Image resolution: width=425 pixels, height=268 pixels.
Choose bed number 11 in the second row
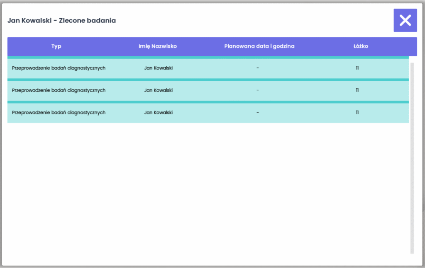pos(357,90)
